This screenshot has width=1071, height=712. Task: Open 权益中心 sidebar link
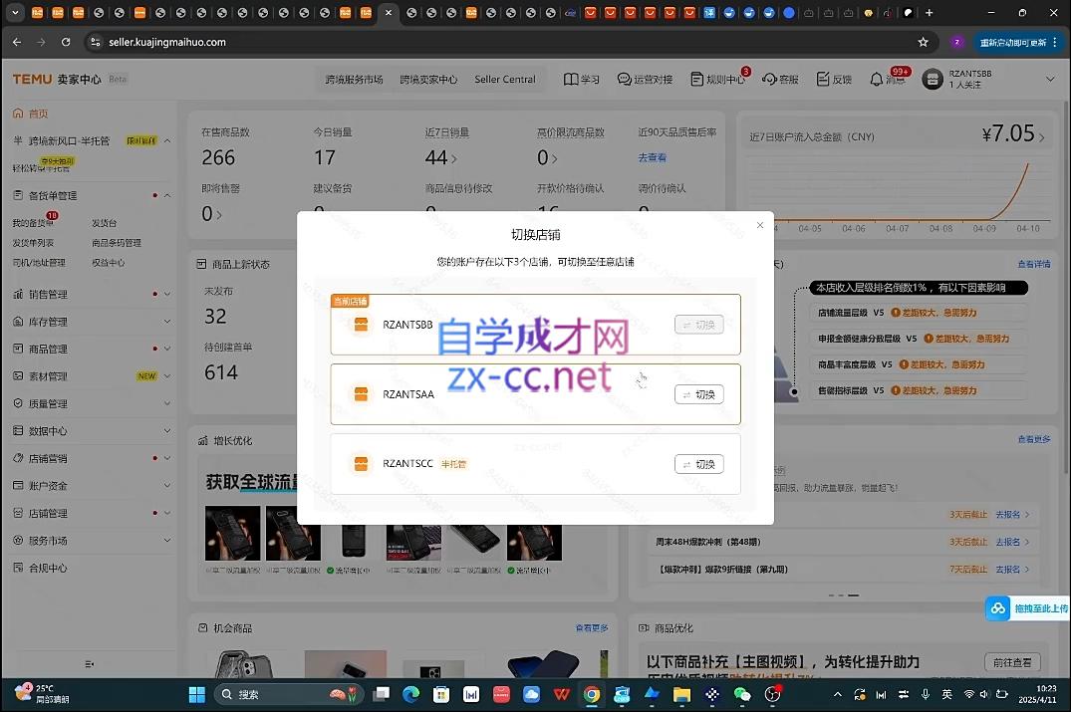coord(108,262)
